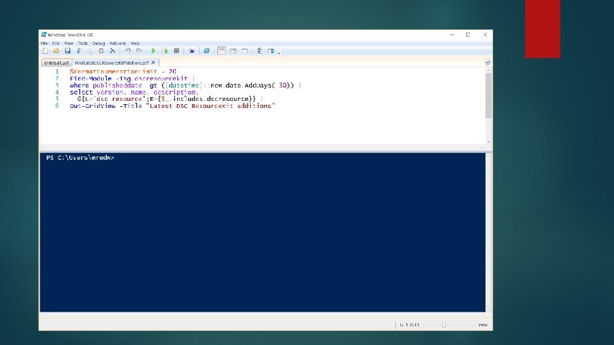Run script with the green play icon

coord(153,51)
